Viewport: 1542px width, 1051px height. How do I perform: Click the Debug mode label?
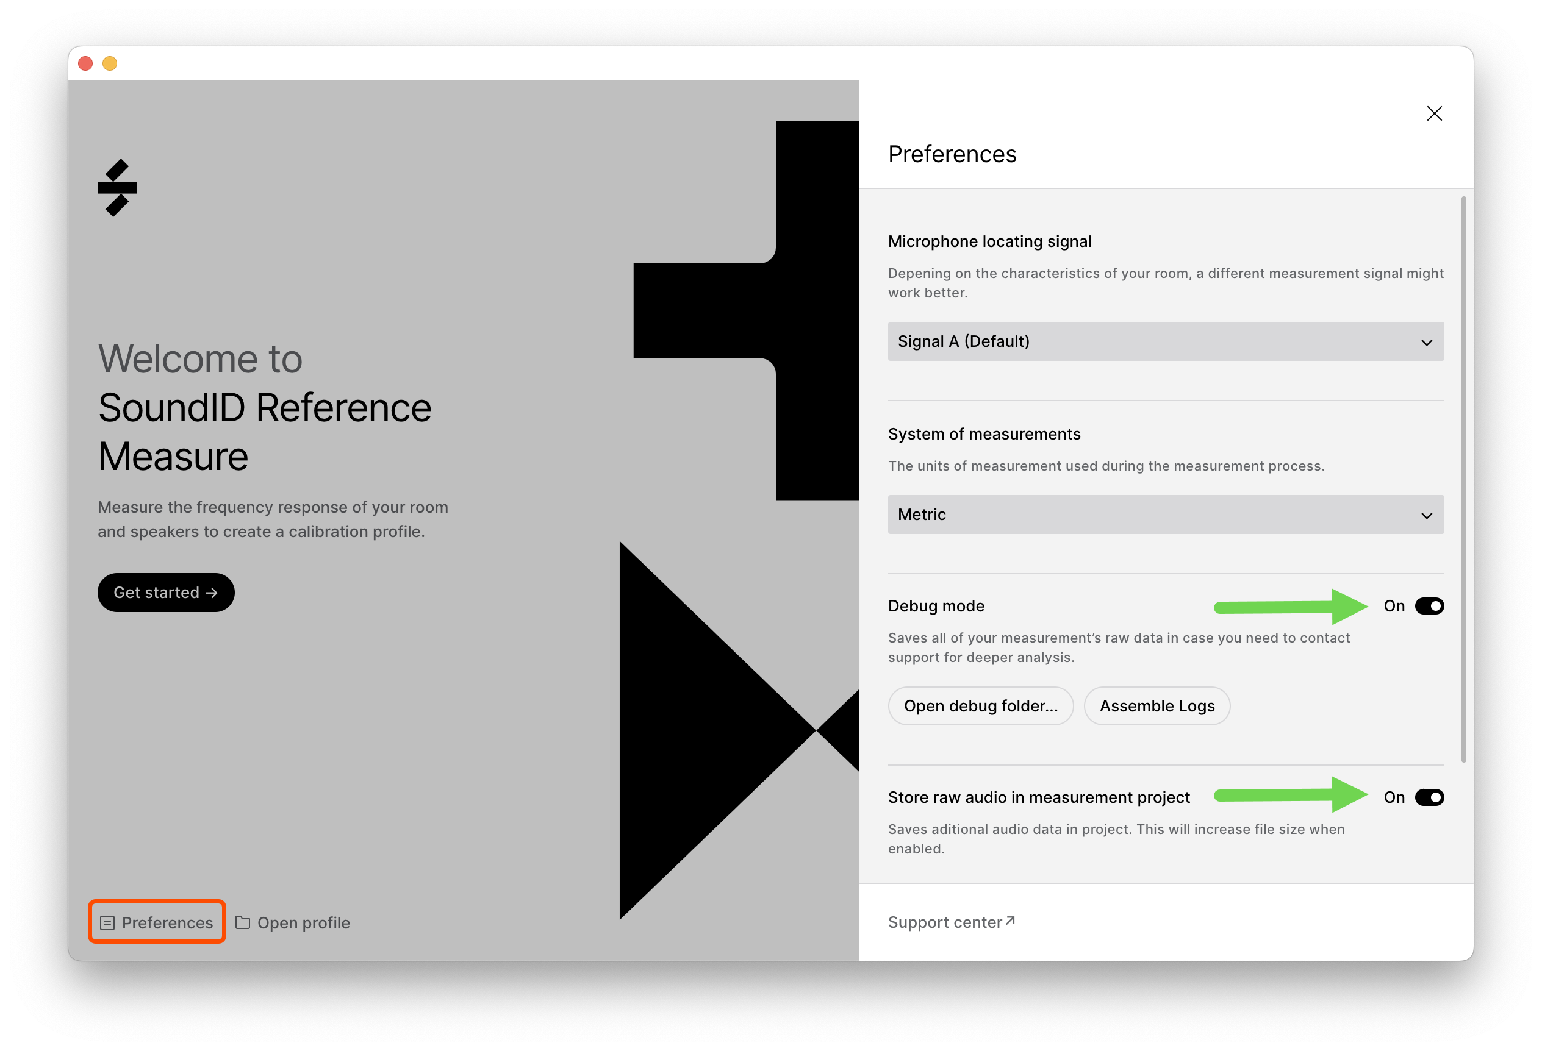pos(936,606)
